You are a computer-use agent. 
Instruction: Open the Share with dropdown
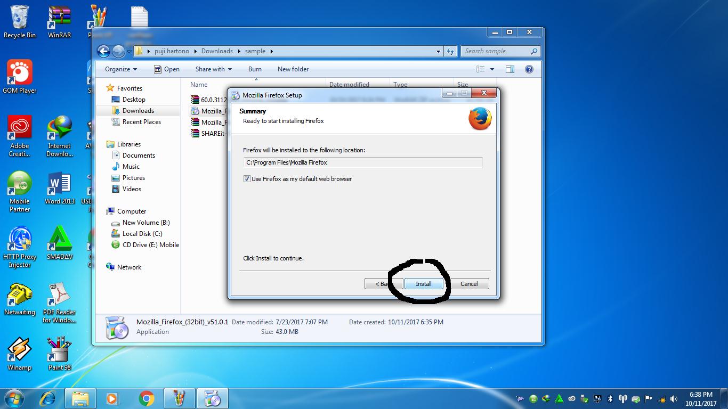[213, 69]
